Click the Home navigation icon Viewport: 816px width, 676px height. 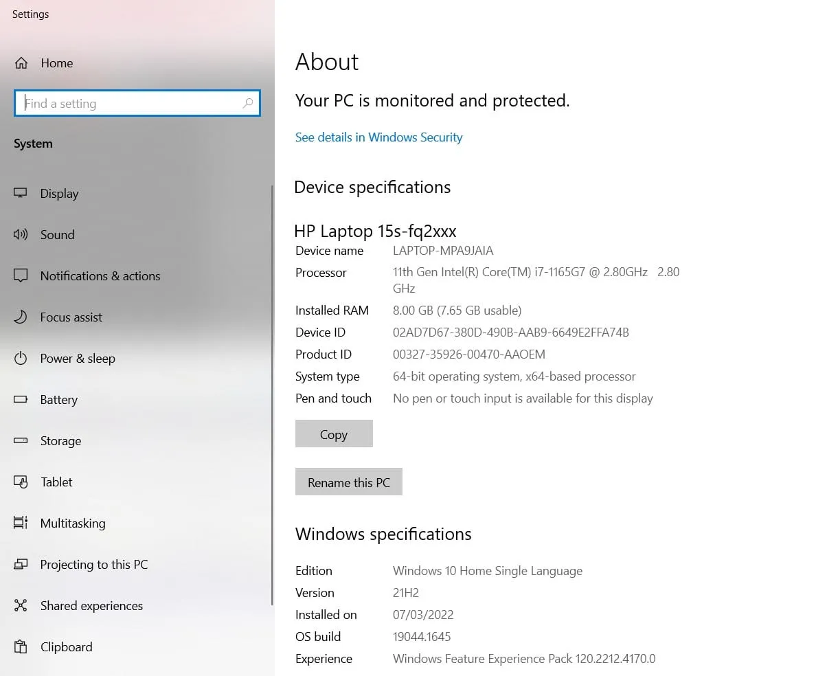pos(21,63)
